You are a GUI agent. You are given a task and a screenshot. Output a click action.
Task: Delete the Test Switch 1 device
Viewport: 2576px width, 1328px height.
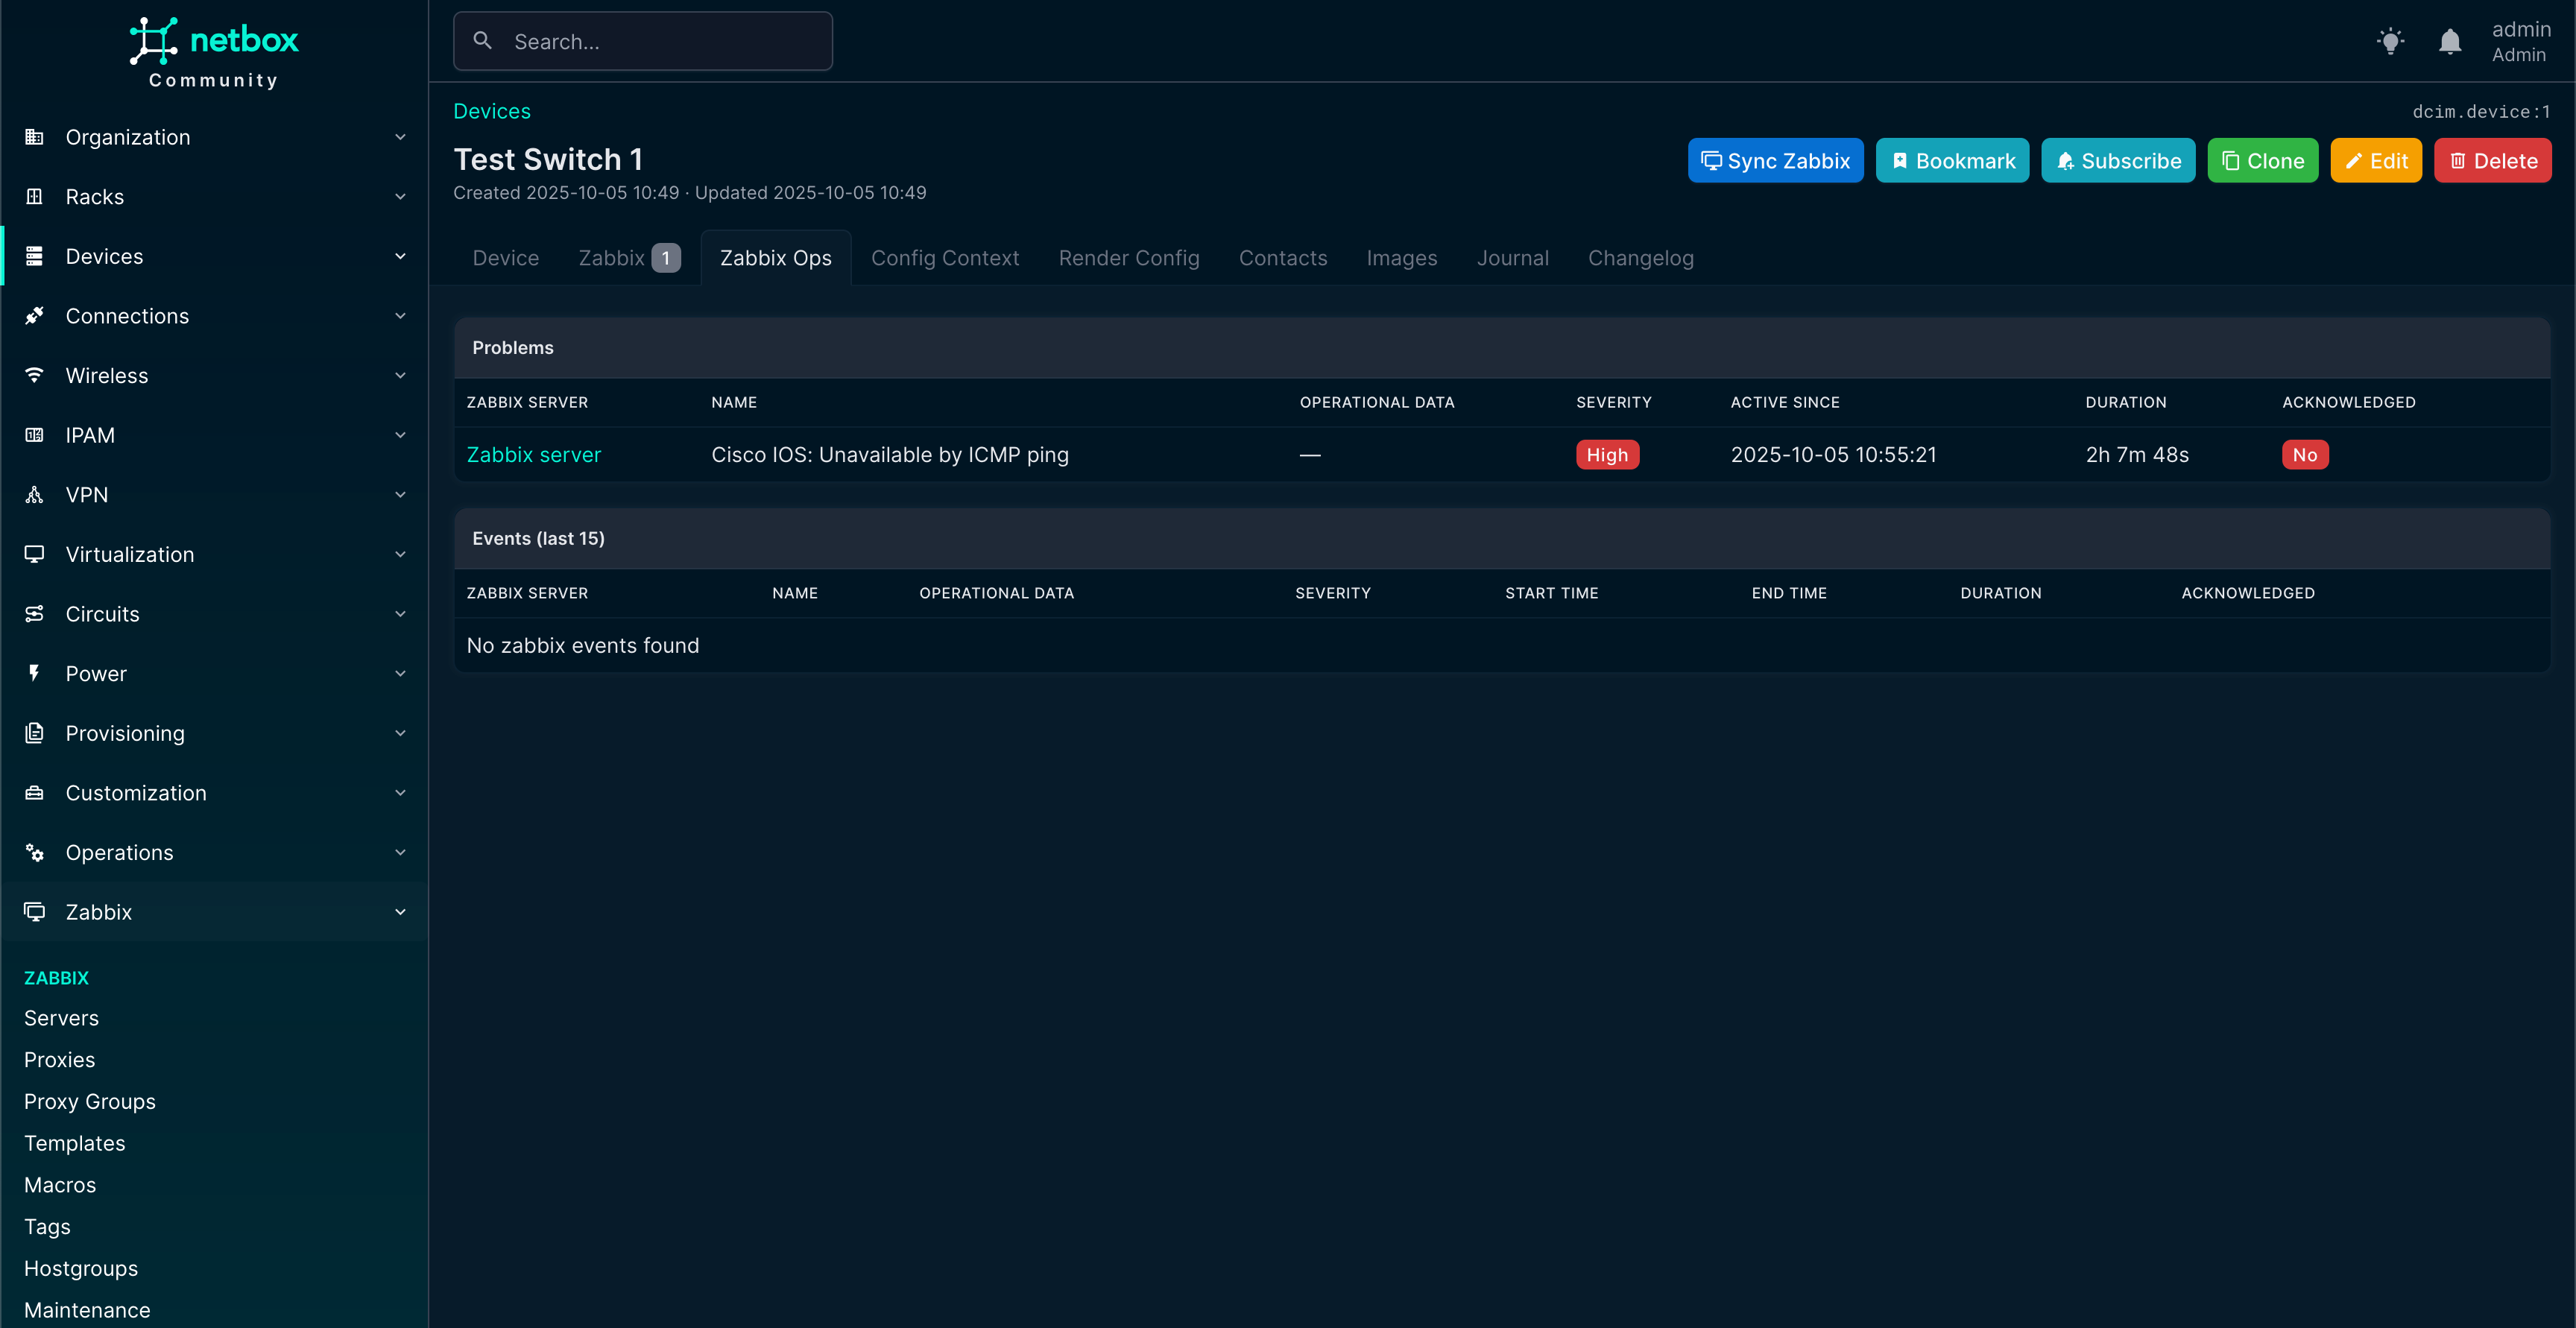pyautogui.click(x=2492, y=161)
